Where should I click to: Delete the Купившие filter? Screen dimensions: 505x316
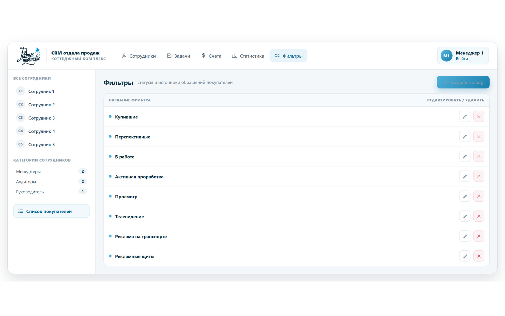(x=479, y=117)
